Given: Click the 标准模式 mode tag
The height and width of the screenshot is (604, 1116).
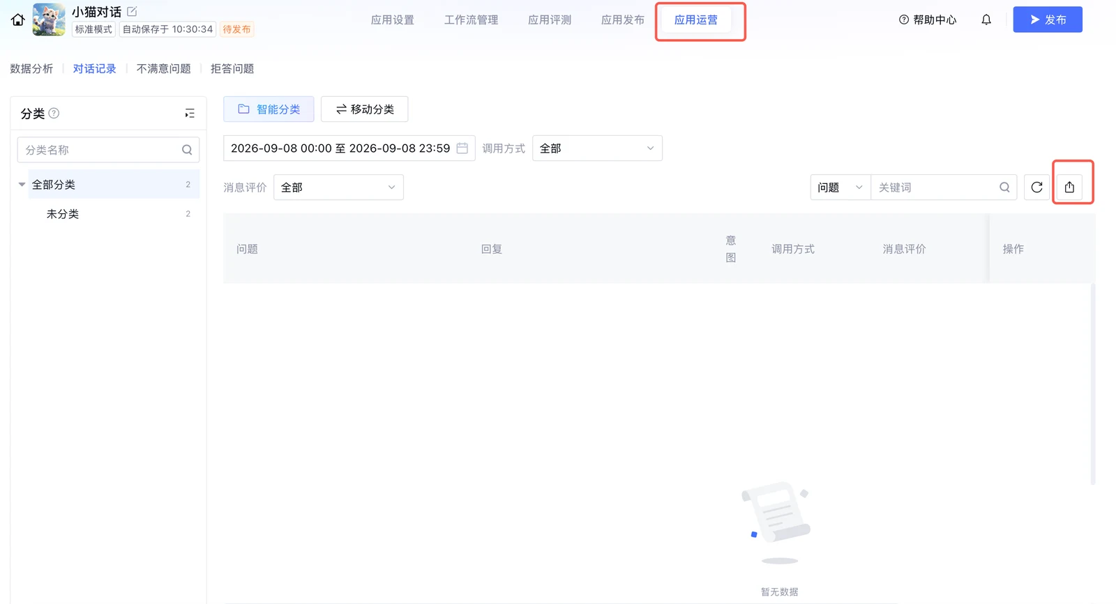Looking at the screenshot, I should click(93, 29).
